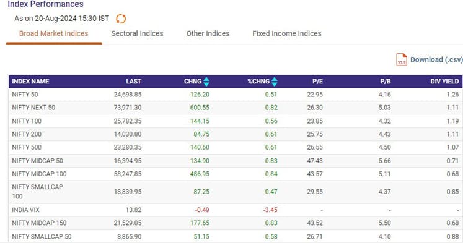
Task: Select NIFTY 100 last value 25,782.35
Action: coord(128,121)
